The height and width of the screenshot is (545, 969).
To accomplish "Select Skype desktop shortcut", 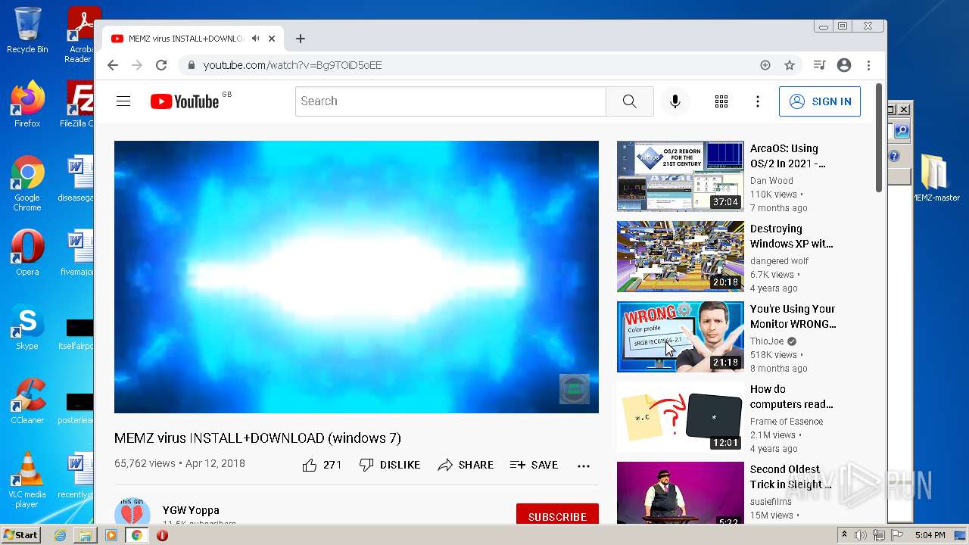I will (27, 327).
